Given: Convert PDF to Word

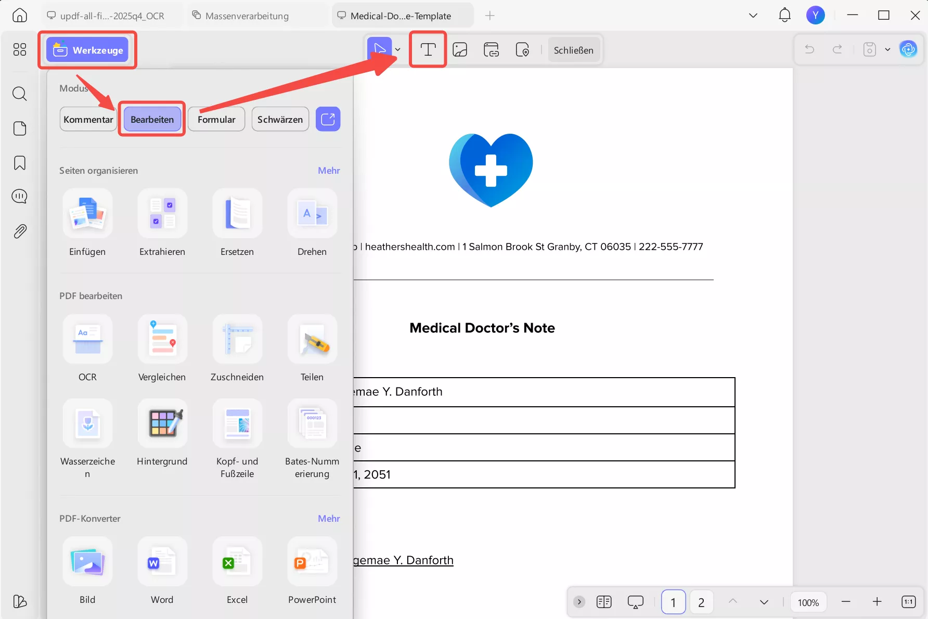Looking at the screenshot, I should [162, 571].
